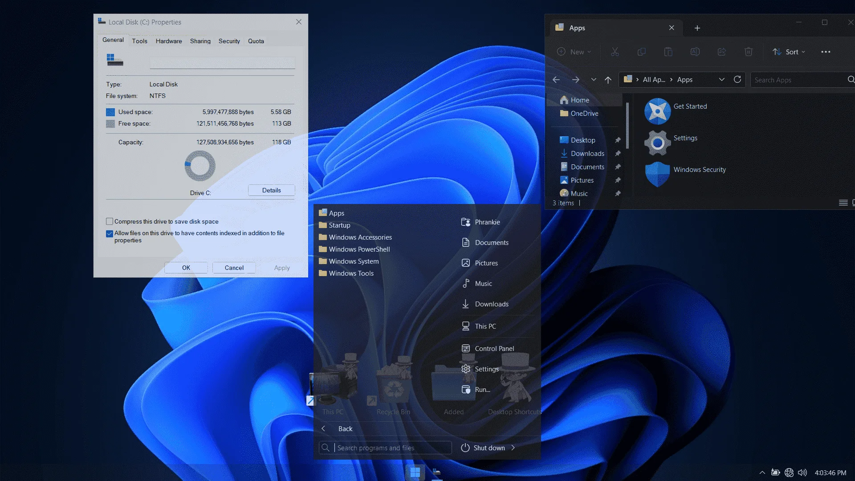Switch to the Sharing tab
Screen dimensions: 855x481
pyautogui.click(x=200, y=41)
